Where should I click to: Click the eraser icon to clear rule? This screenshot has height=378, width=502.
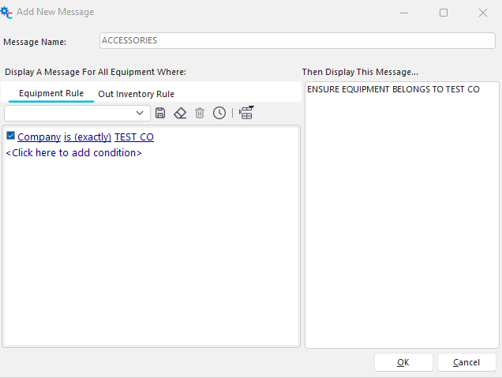180,113
